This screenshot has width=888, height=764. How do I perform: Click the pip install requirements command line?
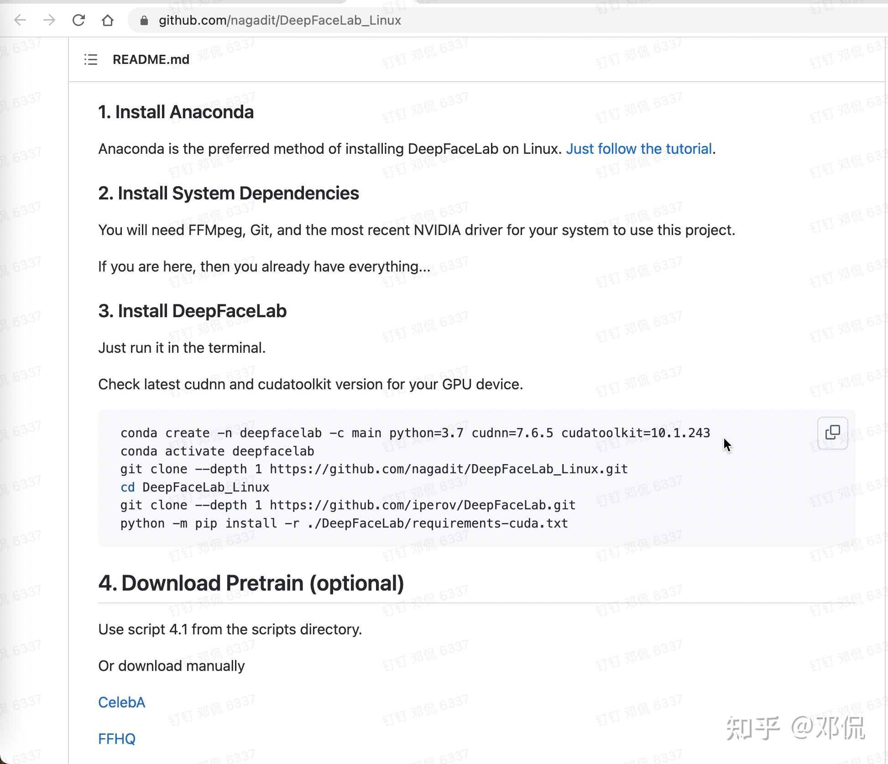click(344, 523)
